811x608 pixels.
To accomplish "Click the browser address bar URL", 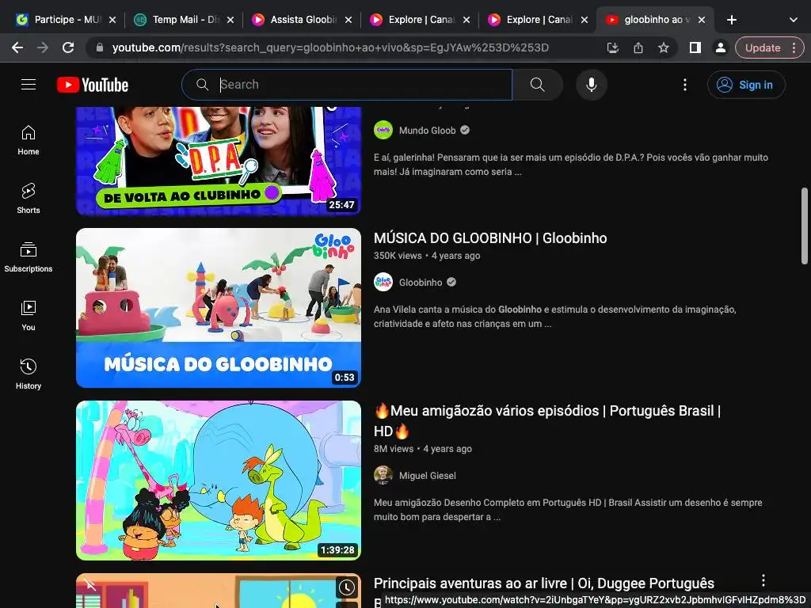I will pos(330,47).
